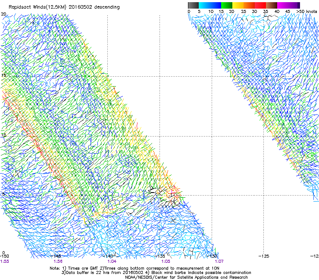Click the brown 35-40 knots legend swatch

click(x=272, y=5)
